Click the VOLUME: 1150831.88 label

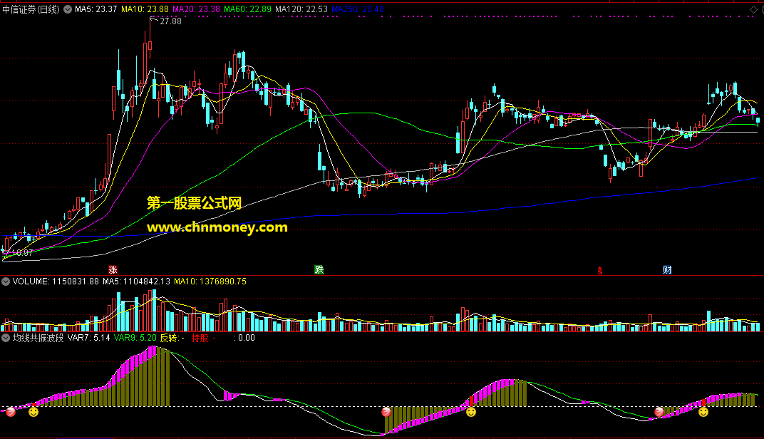[x=56, y=282]
